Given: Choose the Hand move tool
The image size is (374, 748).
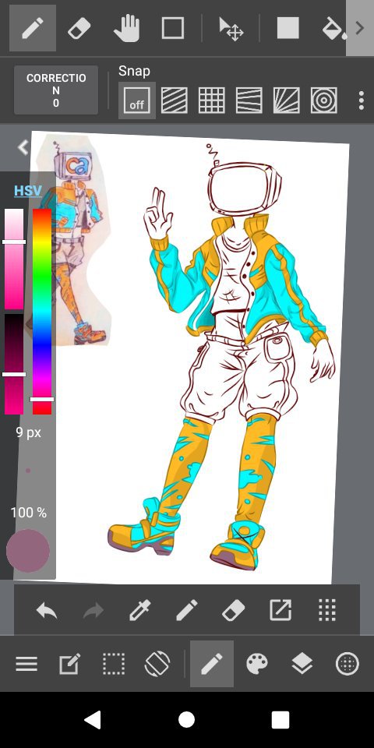Looking at the screenshot, I should pyautogui.click(x=126, y=29).
